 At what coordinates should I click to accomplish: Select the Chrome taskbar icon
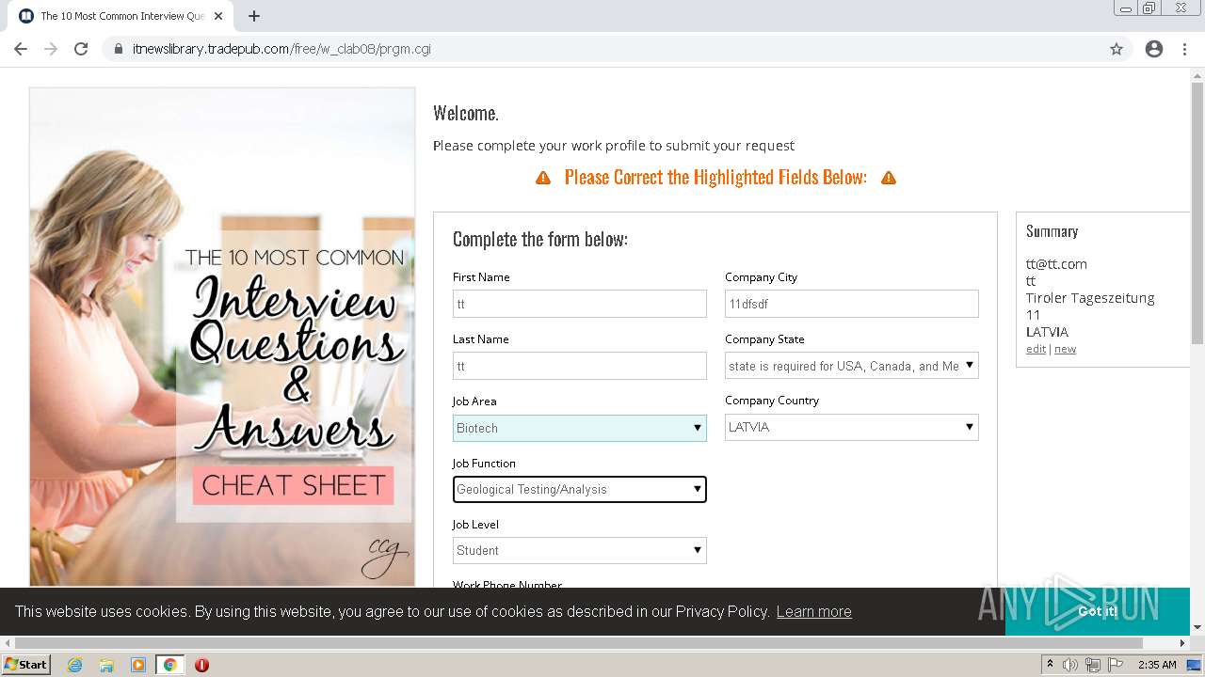[x=169, y=665]
